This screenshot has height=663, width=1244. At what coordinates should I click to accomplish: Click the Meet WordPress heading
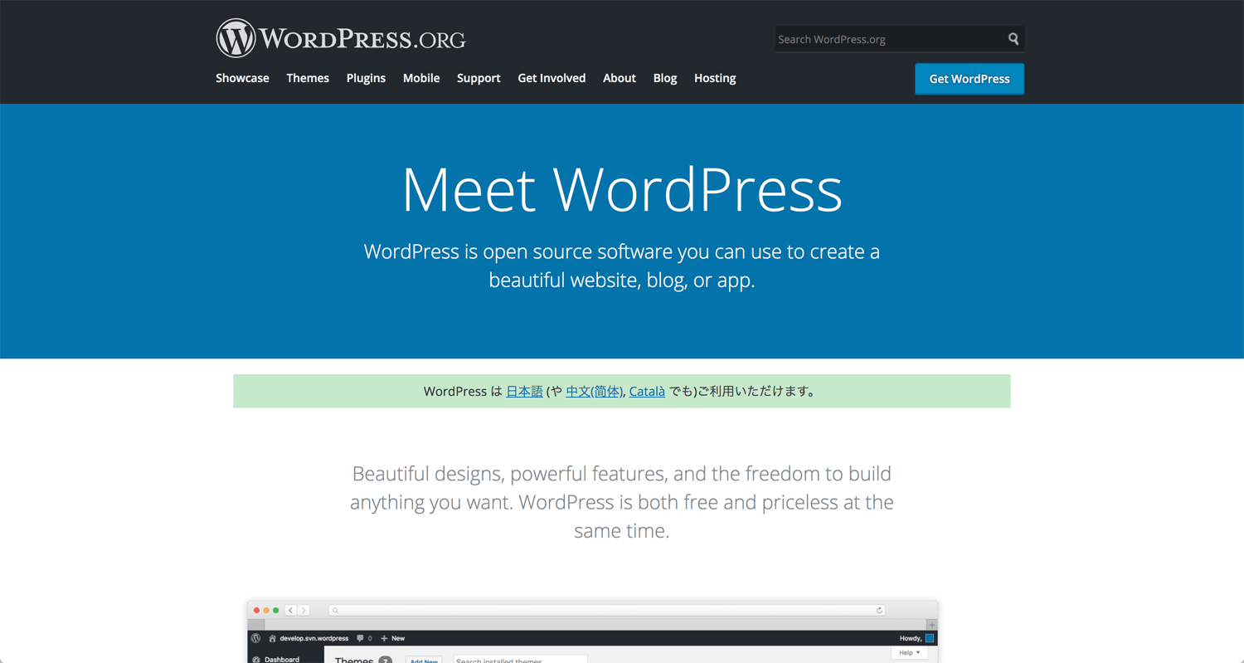tap(622, 190)
